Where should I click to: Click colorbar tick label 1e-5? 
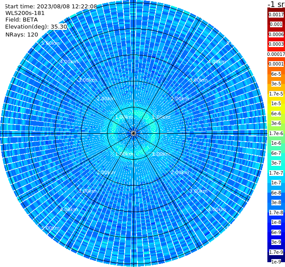[x=276, y=103]
